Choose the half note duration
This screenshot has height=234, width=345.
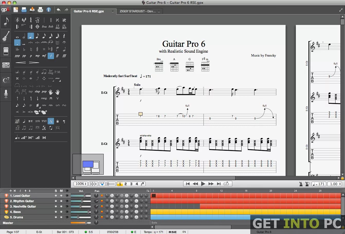pyautogui.click(x=24, y=36)
